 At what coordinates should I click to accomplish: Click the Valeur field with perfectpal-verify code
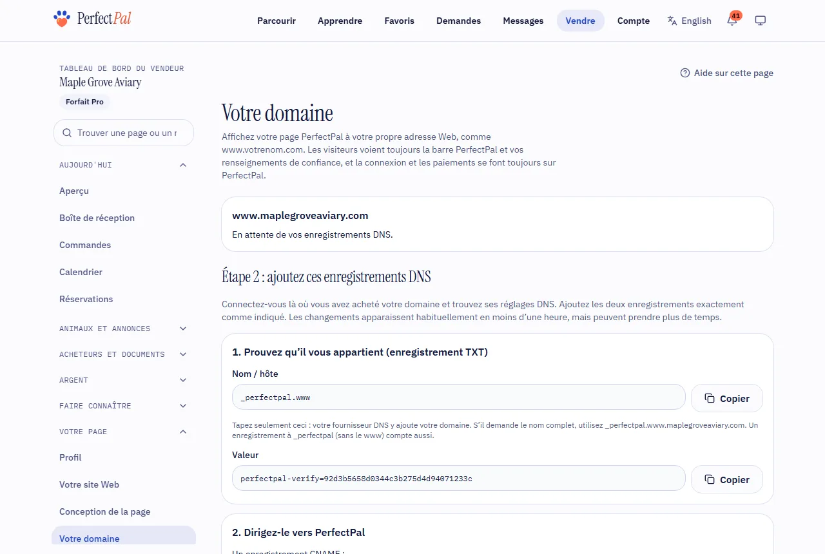459,478
